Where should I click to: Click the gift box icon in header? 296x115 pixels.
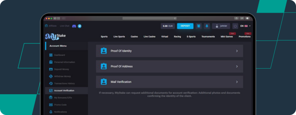199,26
